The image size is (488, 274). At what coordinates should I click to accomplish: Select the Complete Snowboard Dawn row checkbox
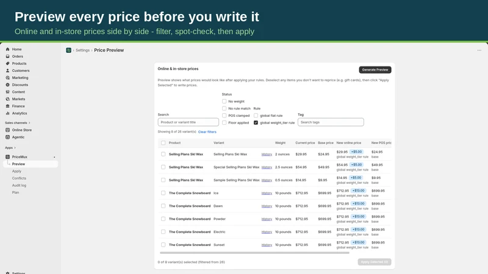pos(163,206)
